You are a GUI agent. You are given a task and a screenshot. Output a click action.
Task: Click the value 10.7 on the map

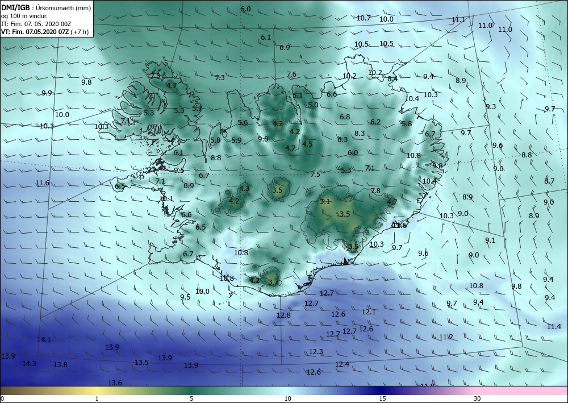(x=364, y=18)
